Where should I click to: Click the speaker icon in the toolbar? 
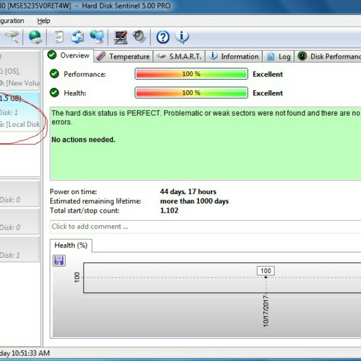tap(139, 37)
